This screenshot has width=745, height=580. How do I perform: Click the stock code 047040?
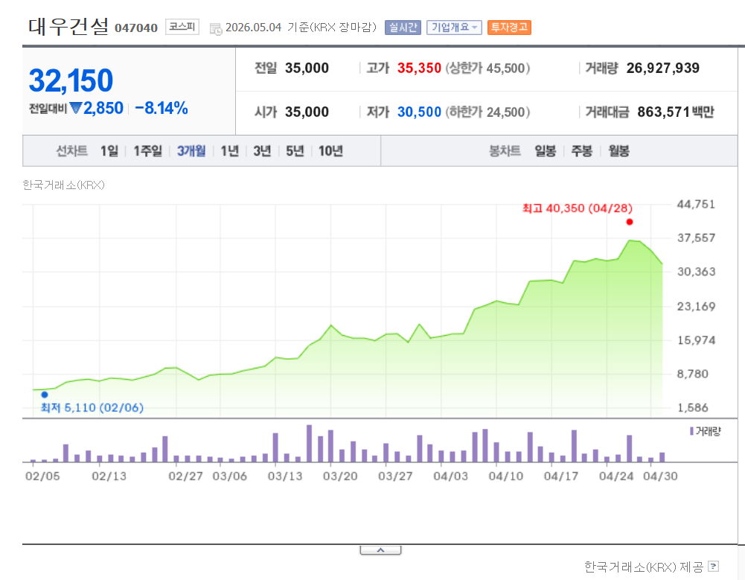(x=136, y=28)
